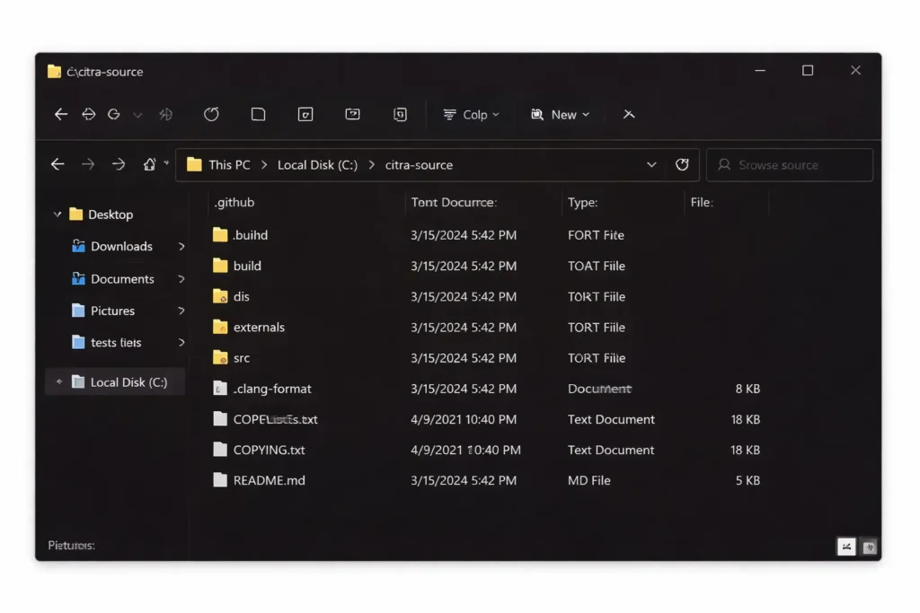Switch to the large icons view toggle
The image size is (920, 613).
(x=869, y=547)
